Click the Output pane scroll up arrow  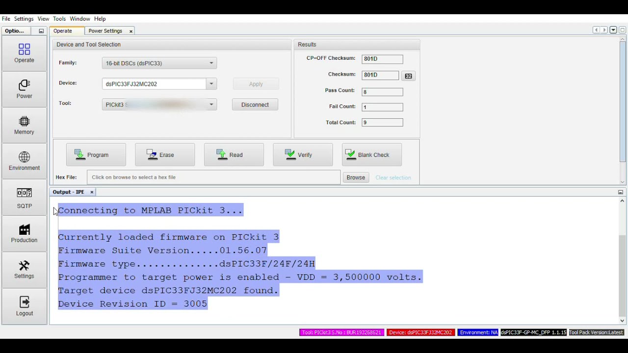coord(622,201)
